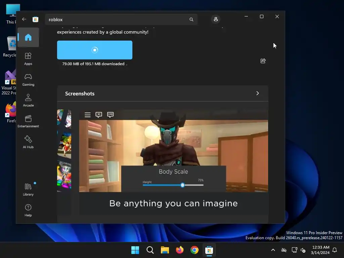Open the notification bell
344x258 pixels.
tap(335, 250)
